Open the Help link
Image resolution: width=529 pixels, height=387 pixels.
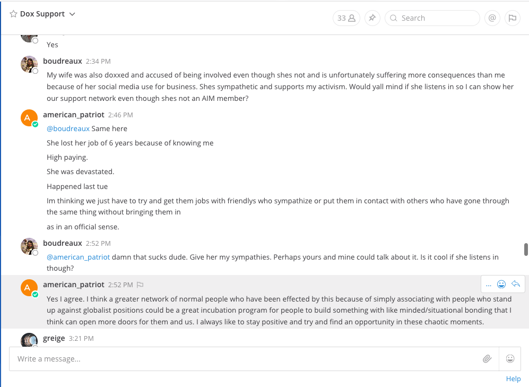tap(513, 379)
